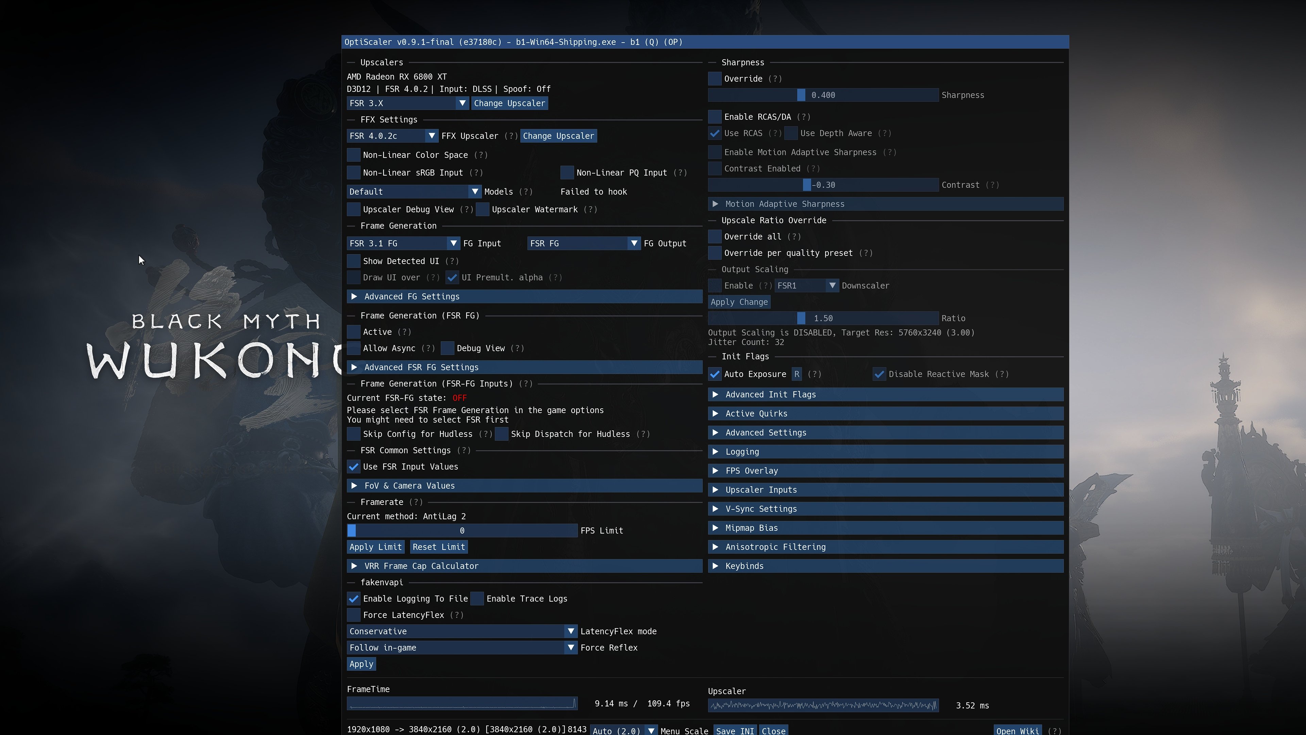Click the Sharpness slider at 0.400
Viewport: 1306px width, 735px height.
pos(823,95)
